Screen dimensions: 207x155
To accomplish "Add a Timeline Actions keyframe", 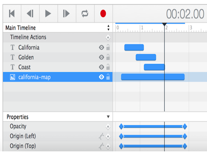I will (108, 38).
